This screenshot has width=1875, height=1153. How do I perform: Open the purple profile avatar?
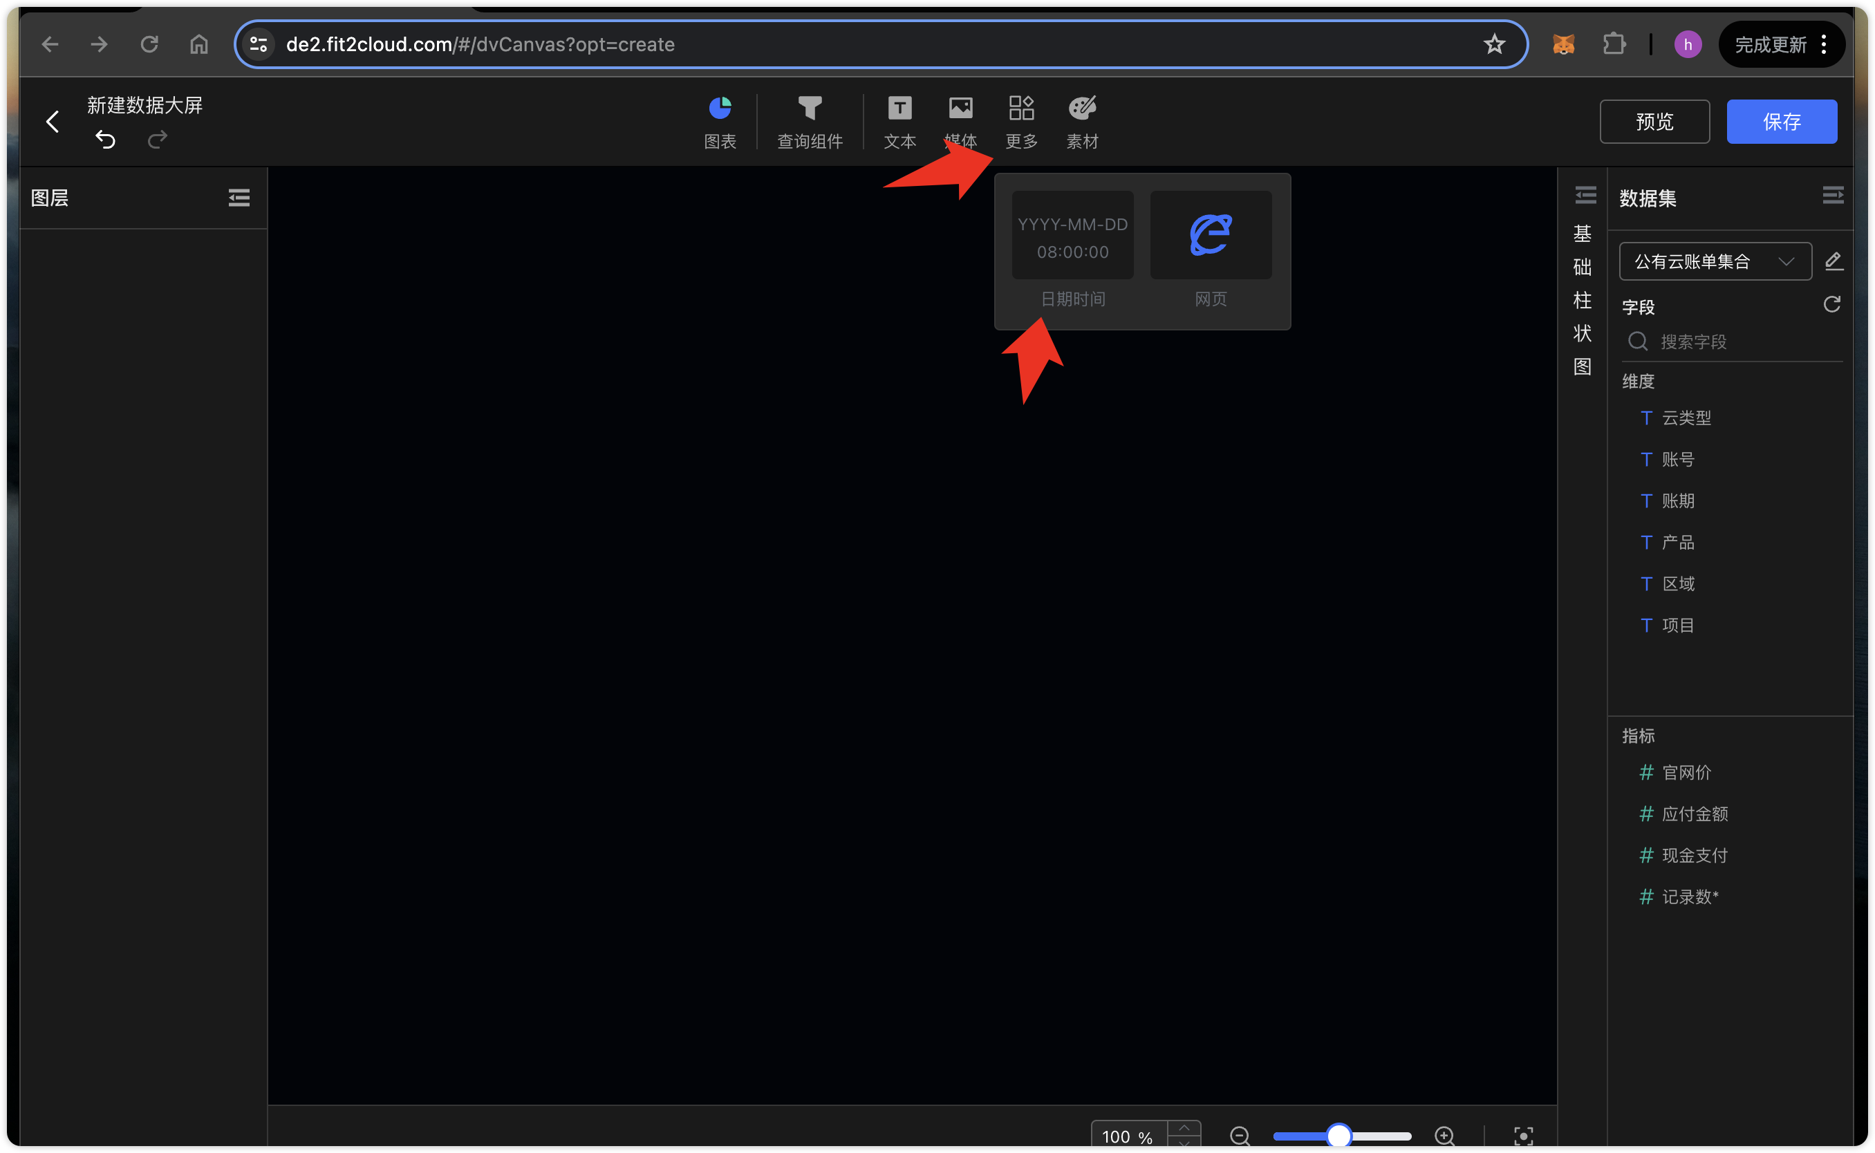1688,44
